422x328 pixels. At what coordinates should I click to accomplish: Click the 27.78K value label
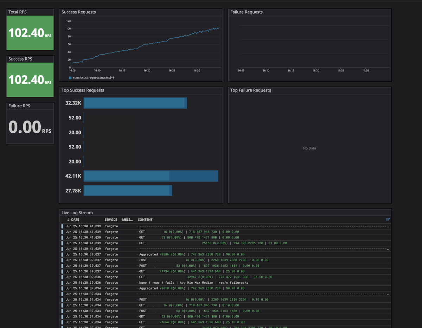pyautogui.click(x=73, y=191)
